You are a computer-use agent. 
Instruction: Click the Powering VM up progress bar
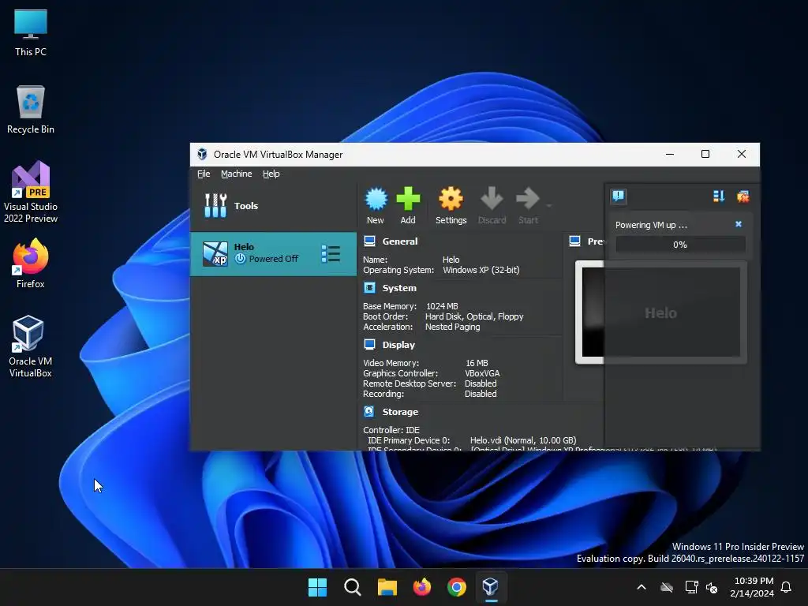click(x=680, y=245)
